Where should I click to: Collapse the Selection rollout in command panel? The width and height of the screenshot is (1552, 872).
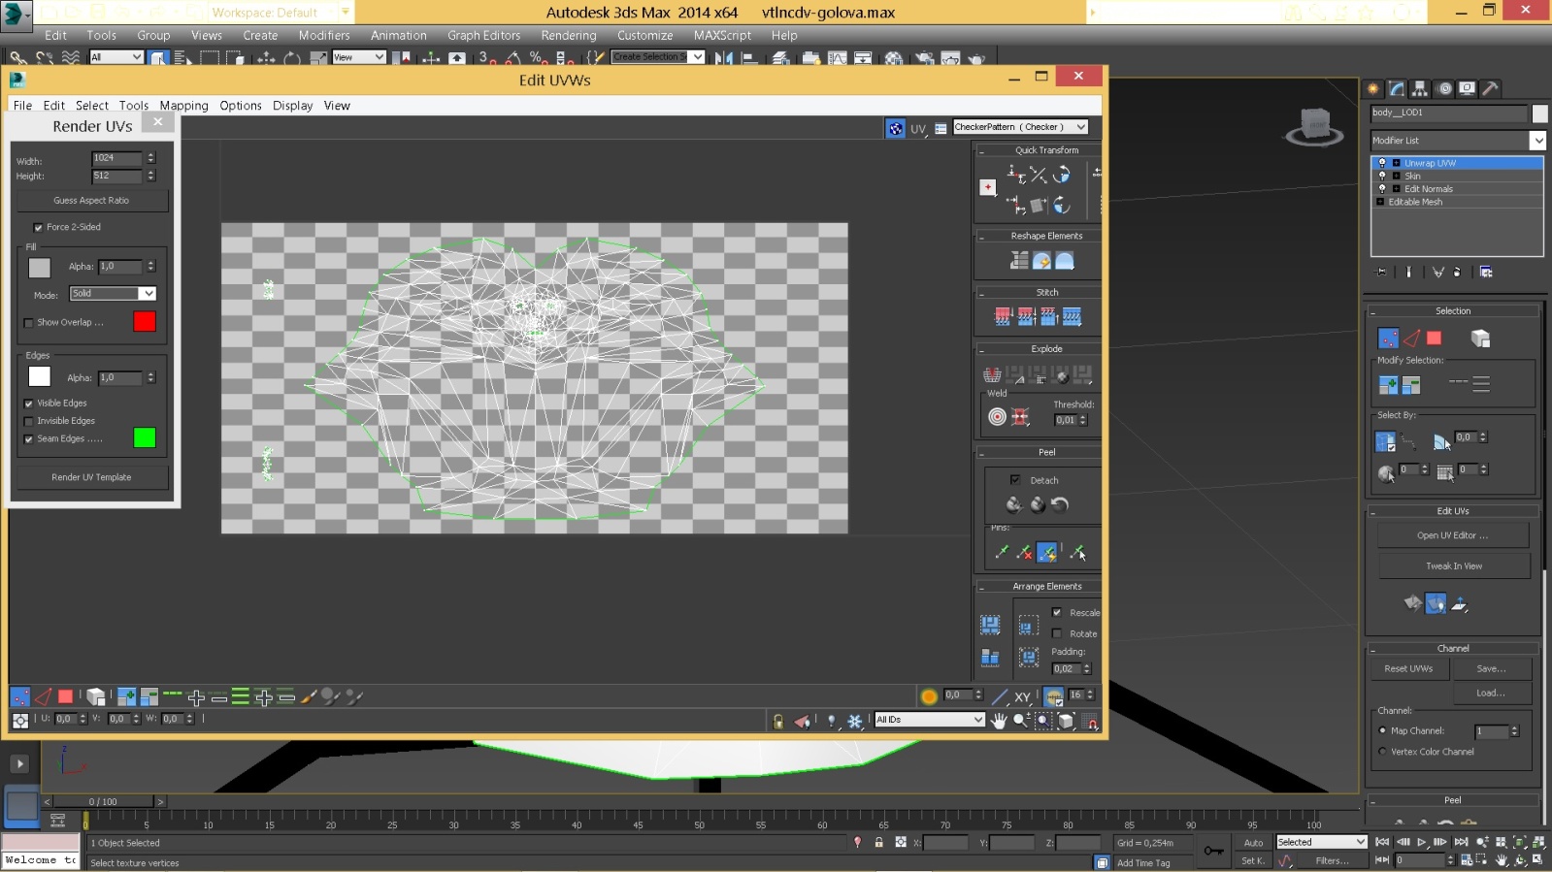(x=1372, y=312)
